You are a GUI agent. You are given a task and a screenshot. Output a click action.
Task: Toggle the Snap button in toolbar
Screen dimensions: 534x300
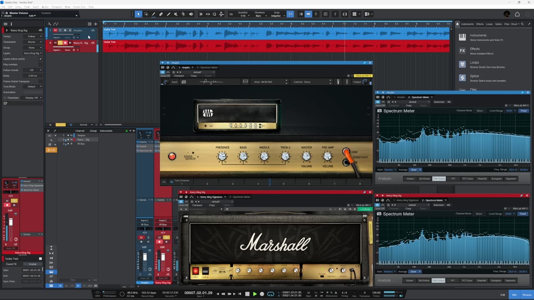pyautogui.click(x=291, y=14)
